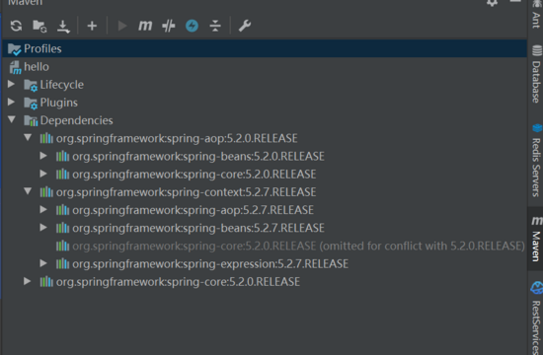Viewport: 543px width, 355px height.
Task: Open the Redis Servers side tab
Action: [536, 160]
